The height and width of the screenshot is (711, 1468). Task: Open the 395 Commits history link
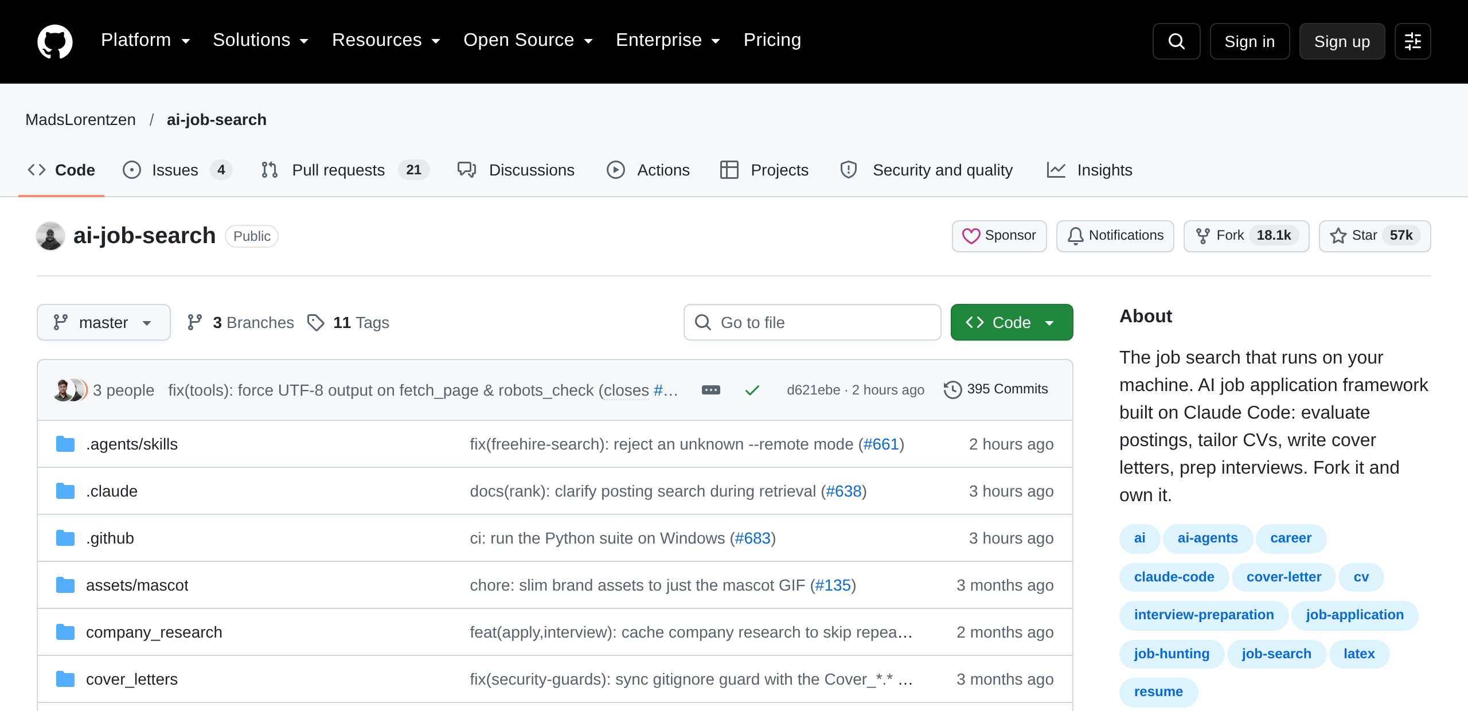(x=996, y=389)
